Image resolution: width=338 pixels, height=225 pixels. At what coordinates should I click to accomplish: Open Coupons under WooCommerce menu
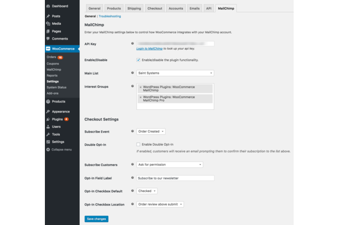coord(53,64)
